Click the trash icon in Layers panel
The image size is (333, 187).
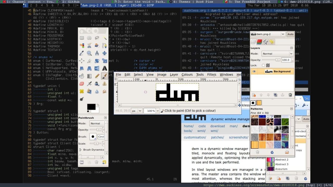[290, 95]
